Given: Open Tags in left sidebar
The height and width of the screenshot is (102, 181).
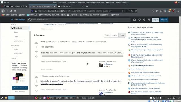Looking at the screenshot, I should pyautogui.click(x=16, y=32).
